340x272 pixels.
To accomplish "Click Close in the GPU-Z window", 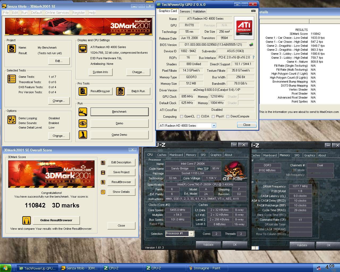I will [247, 125].
